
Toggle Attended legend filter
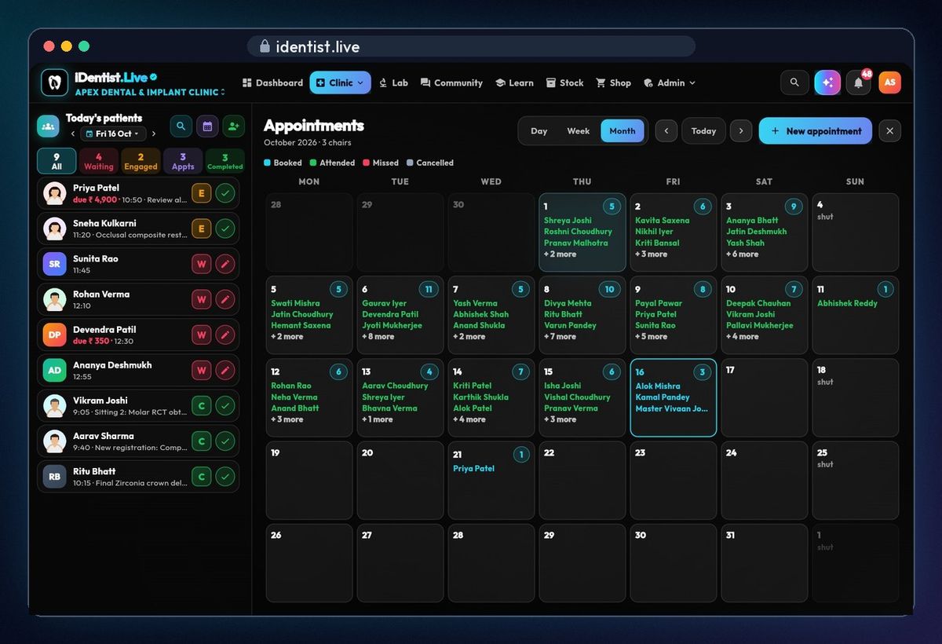point(333,163)
